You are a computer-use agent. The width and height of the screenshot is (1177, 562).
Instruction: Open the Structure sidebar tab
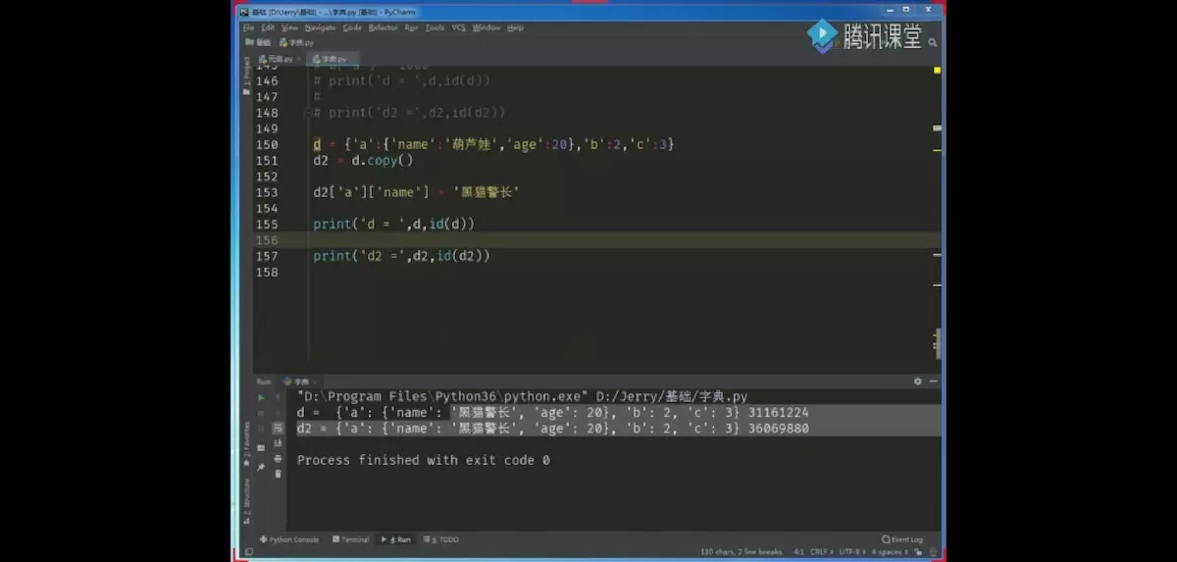[x=246, y=500]
